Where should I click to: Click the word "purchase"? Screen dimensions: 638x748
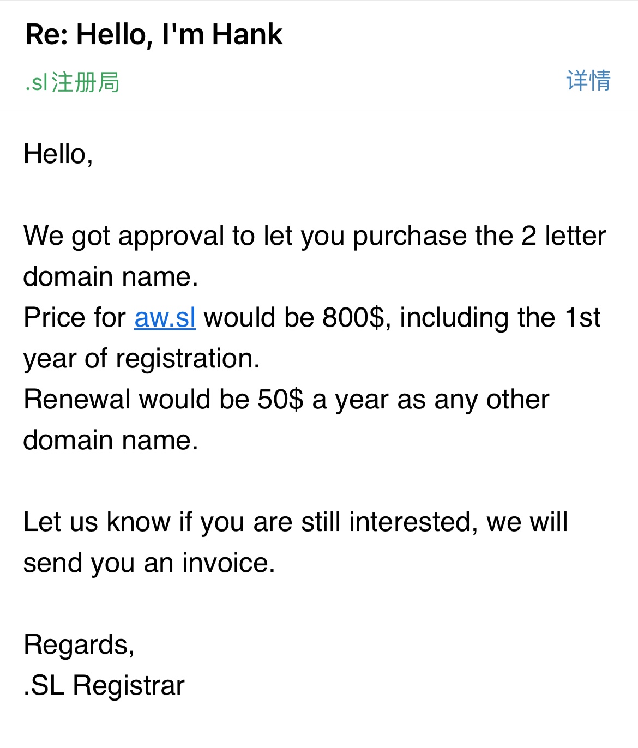[409, 236]
